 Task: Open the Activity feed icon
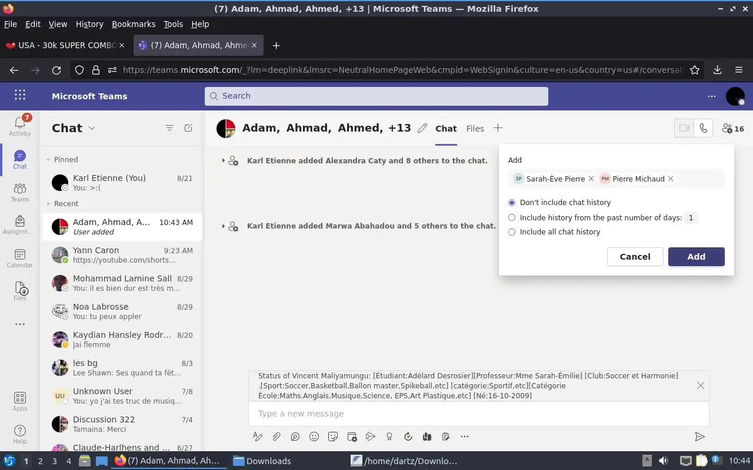coord(19,126)
